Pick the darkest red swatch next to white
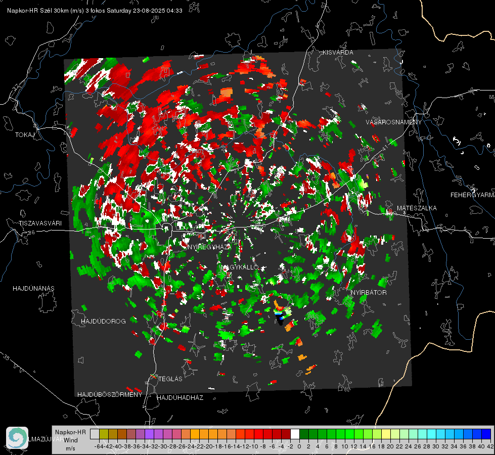This screenshot has height=455, width=495. [x=286, y=434]
